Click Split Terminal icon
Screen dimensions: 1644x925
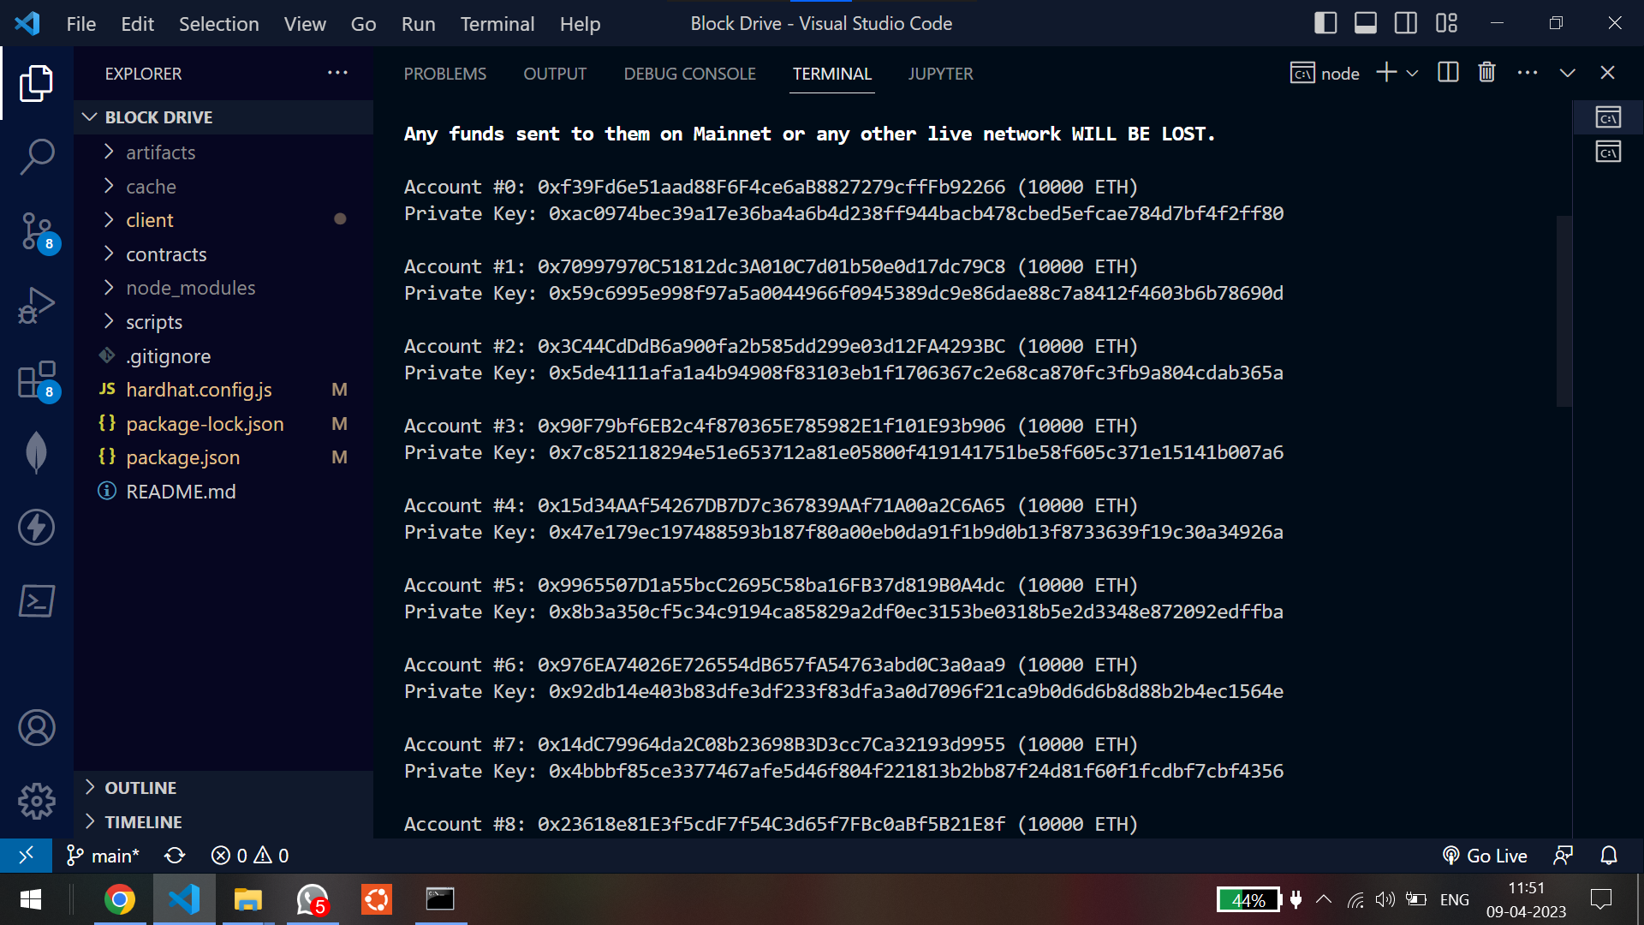1447,73
